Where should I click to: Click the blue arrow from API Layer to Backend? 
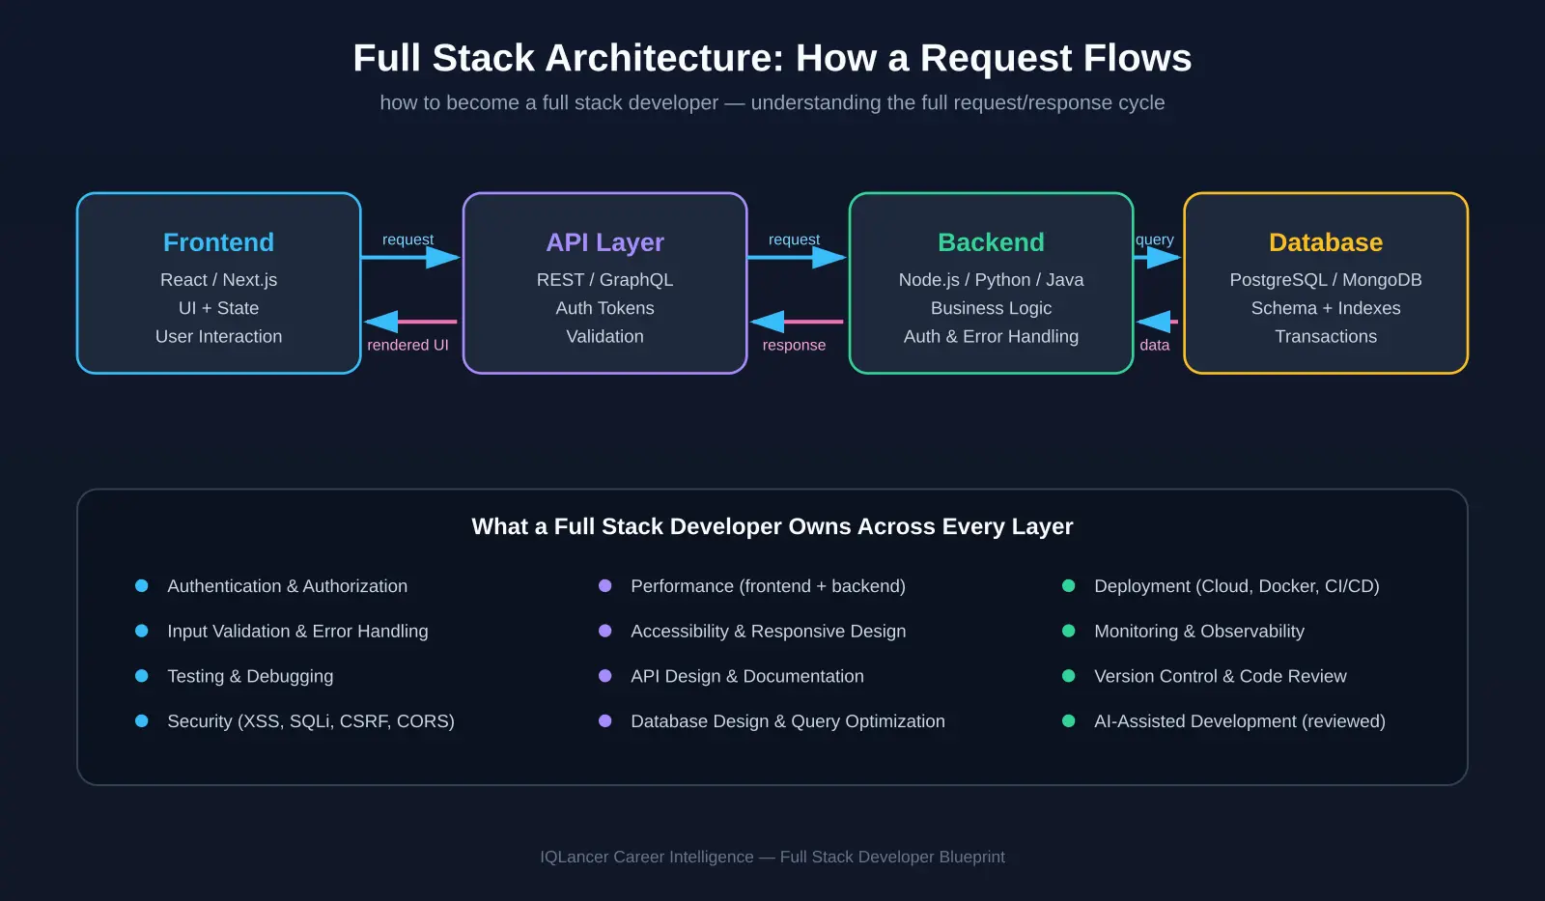pyautogui.click(x=798, y=257)
